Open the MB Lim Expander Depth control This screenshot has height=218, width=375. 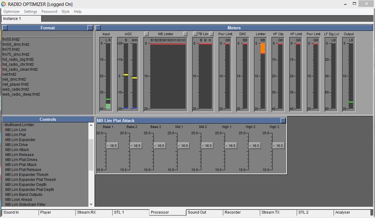tap(26, 185)
